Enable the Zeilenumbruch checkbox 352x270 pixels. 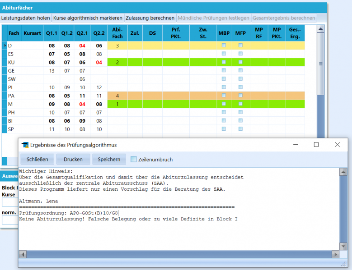(134, 159)
